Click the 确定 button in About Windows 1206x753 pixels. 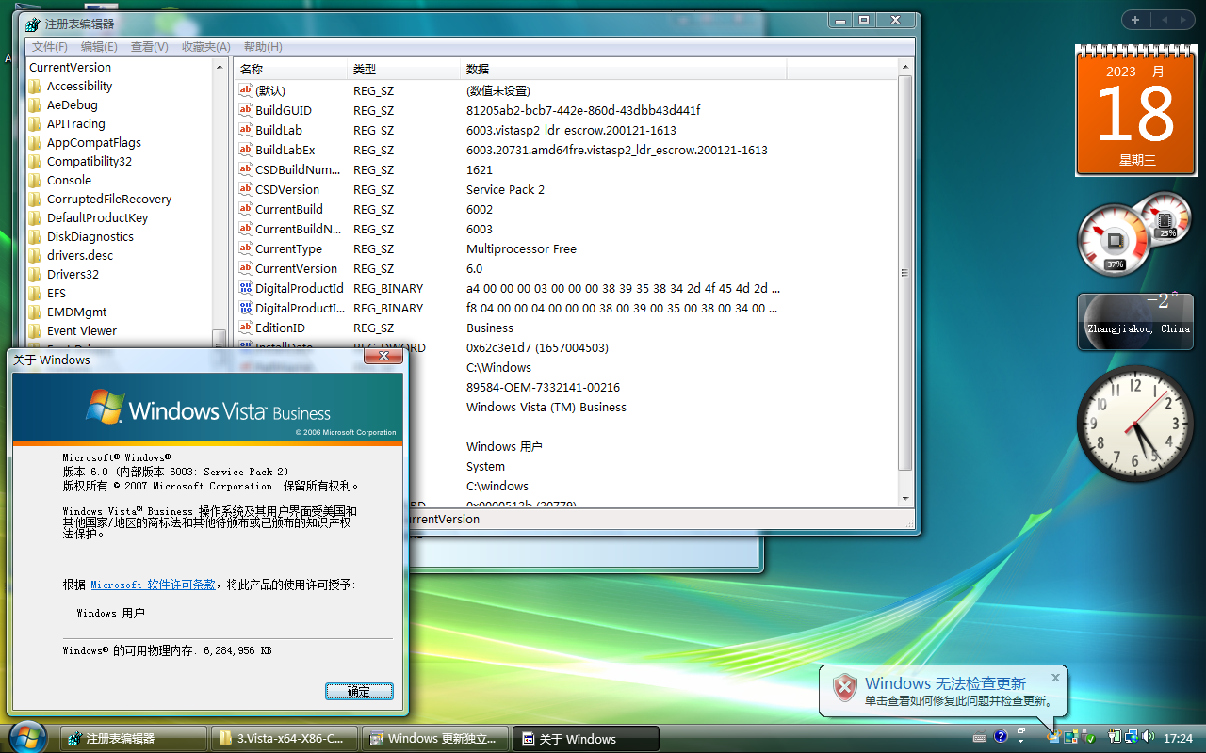click(x=359, y=691)
